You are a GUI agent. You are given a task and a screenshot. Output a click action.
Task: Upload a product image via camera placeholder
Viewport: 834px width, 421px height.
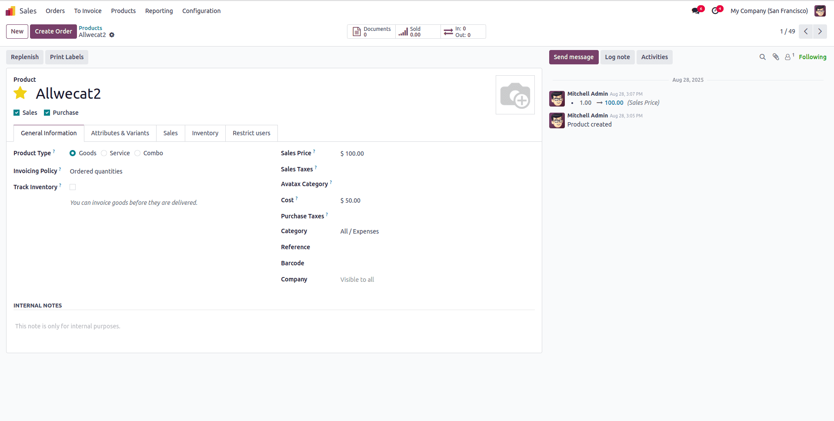[515, 95]
